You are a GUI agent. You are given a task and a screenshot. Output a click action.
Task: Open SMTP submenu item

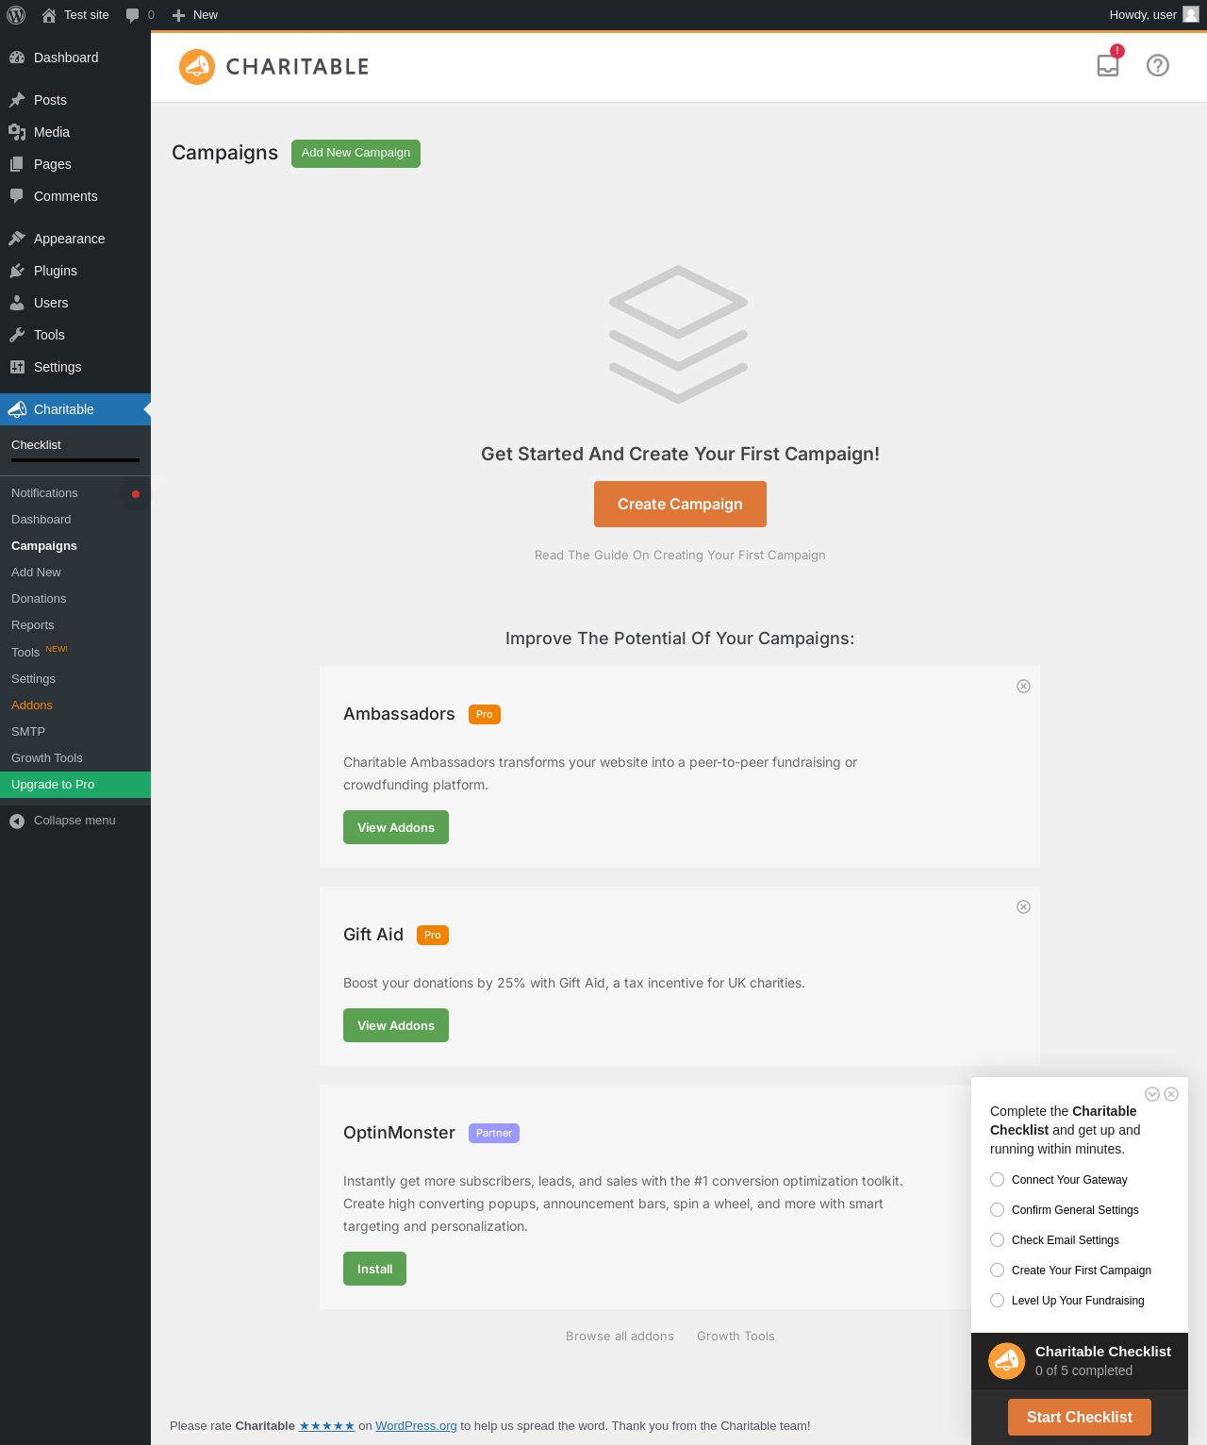75,731
